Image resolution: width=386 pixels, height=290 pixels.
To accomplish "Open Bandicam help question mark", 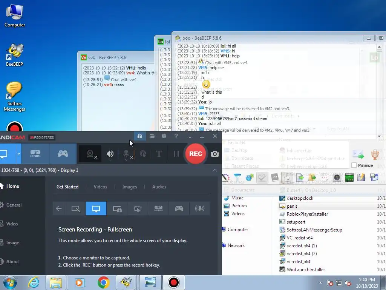I will click(x=176, y=136).
